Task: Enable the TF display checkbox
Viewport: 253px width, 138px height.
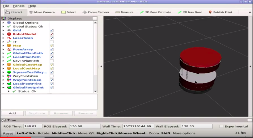Action: pos(52,42)
